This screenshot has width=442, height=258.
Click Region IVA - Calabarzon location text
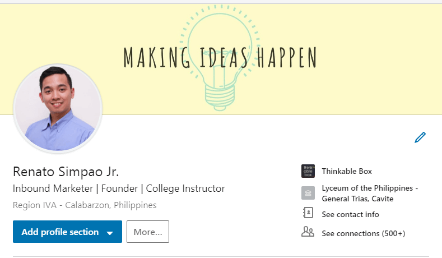(85, 205)
